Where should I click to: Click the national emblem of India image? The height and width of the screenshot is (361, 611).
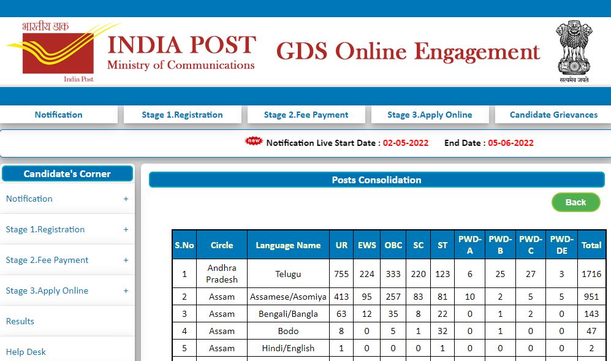point(574,51)
